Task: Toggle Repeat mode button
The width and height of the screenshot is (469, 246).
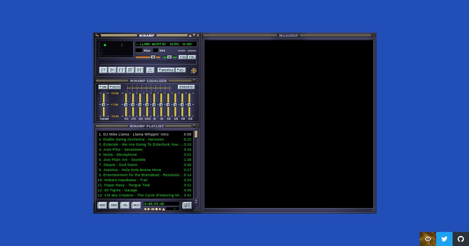Action: point(181,70)
